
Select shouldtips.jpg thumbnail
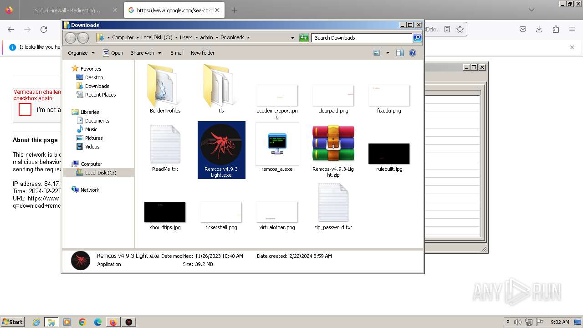[165, 212]
